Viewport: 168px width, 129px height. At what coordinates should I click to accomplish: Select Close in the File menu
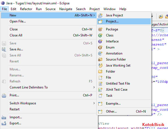49,29
